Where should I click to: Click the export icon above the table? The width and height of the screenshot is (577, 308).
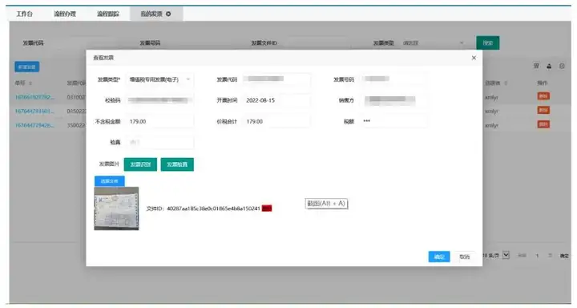(x=549, y=66)
